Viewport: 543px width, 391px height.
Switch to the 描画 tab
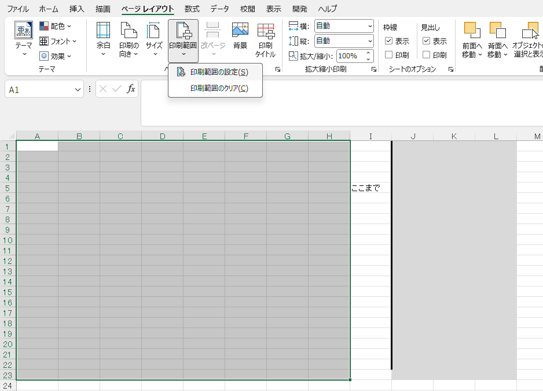tap(103, 9)
